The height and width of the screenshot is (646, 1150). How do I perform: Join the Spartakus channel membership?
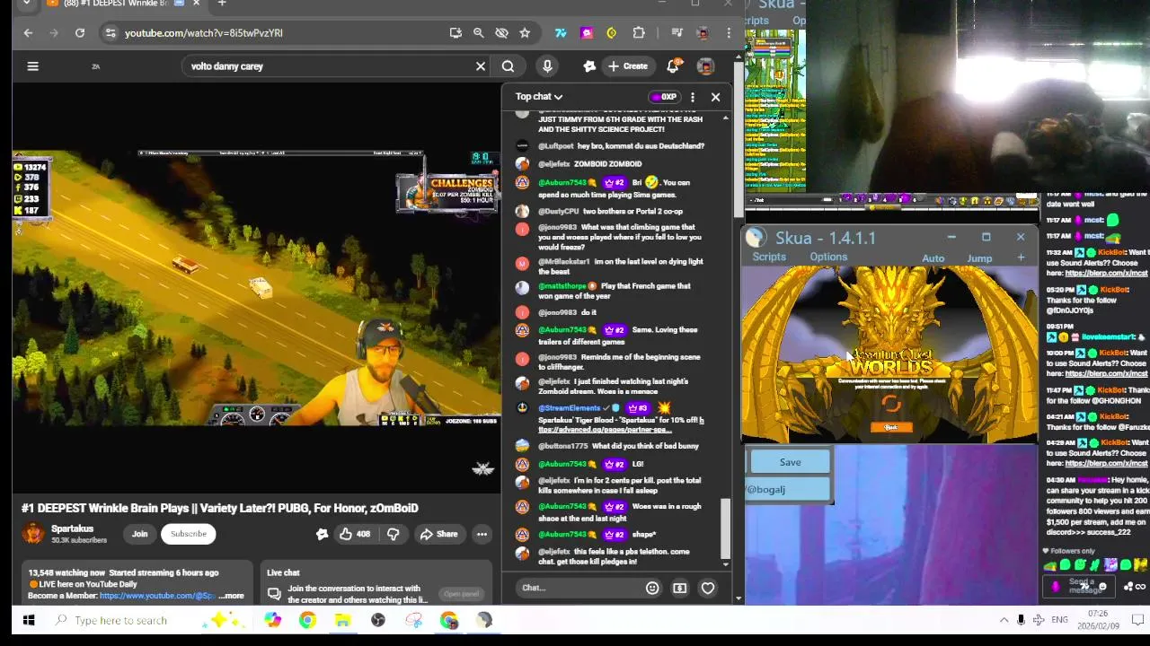click(139, 534)
